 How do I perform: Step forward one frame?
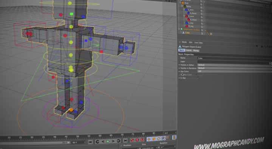pos(113,141)
